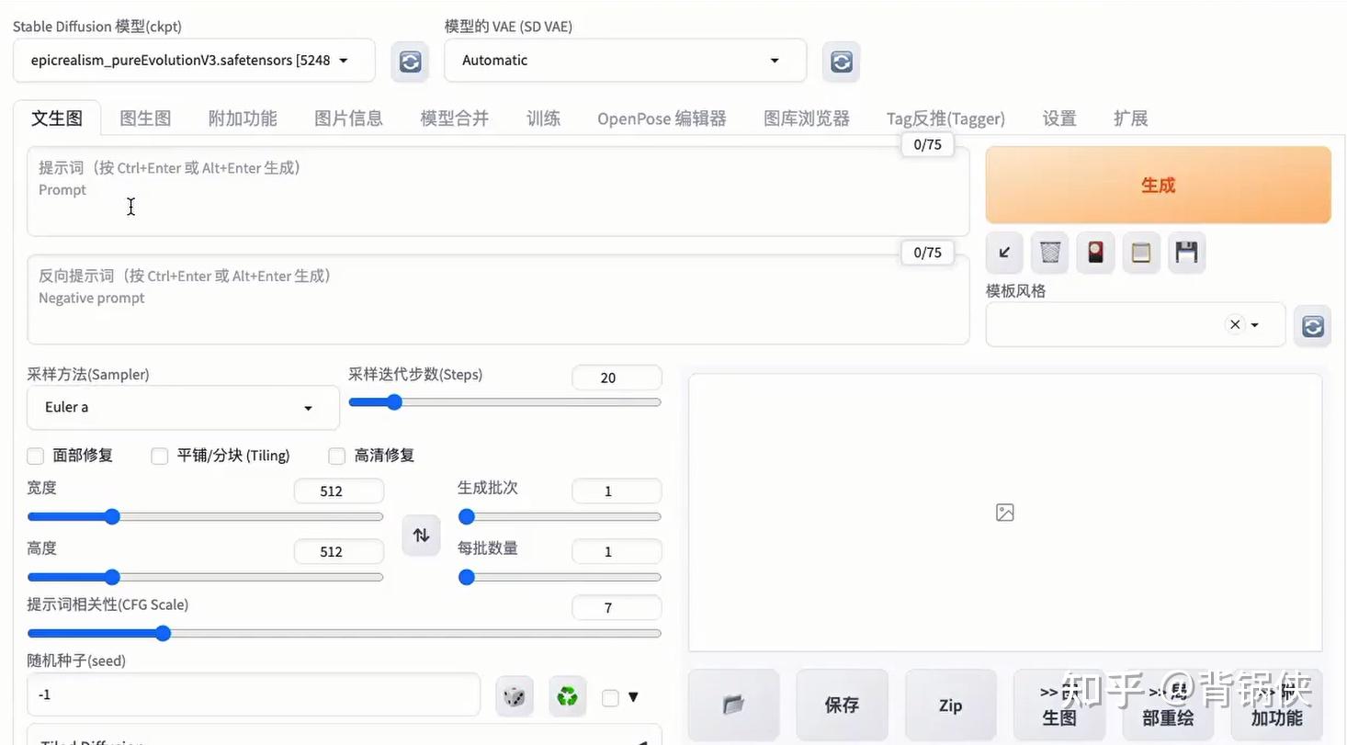Check the 高清修复 hires fix box
Viewport: 1347px width, 745px height.
336,456
